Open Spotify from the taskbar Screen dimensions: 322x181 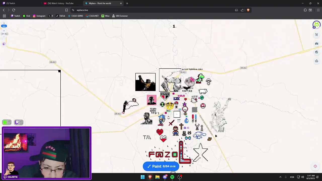(x=172, y=177)
